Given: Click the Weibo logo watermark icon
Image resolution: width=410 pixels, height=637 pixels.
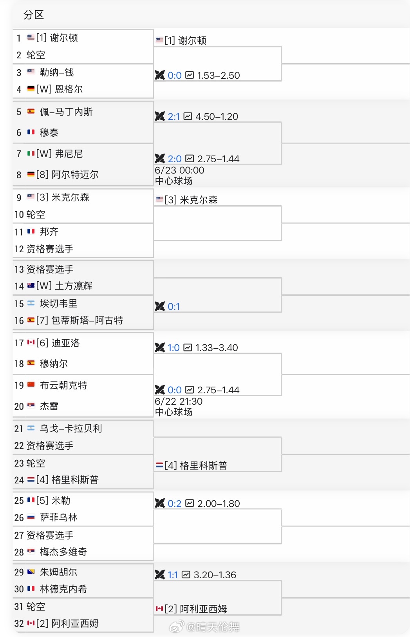Looking at the screenshot, I should (x=176, y=626).
